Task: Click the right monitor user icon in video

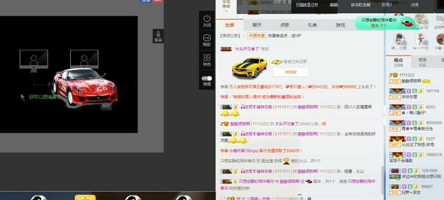Action: [x=84, y=59]
